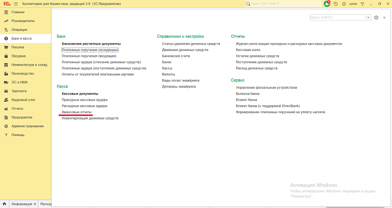This screenshot has width=392, height=208.
Task: Open Платежные поручения (исходящие)
Action: [90, 50]
